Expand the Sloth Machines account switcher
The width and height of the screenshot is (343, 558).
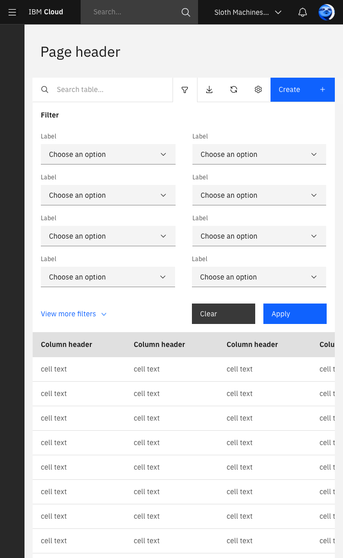point(248,12)
